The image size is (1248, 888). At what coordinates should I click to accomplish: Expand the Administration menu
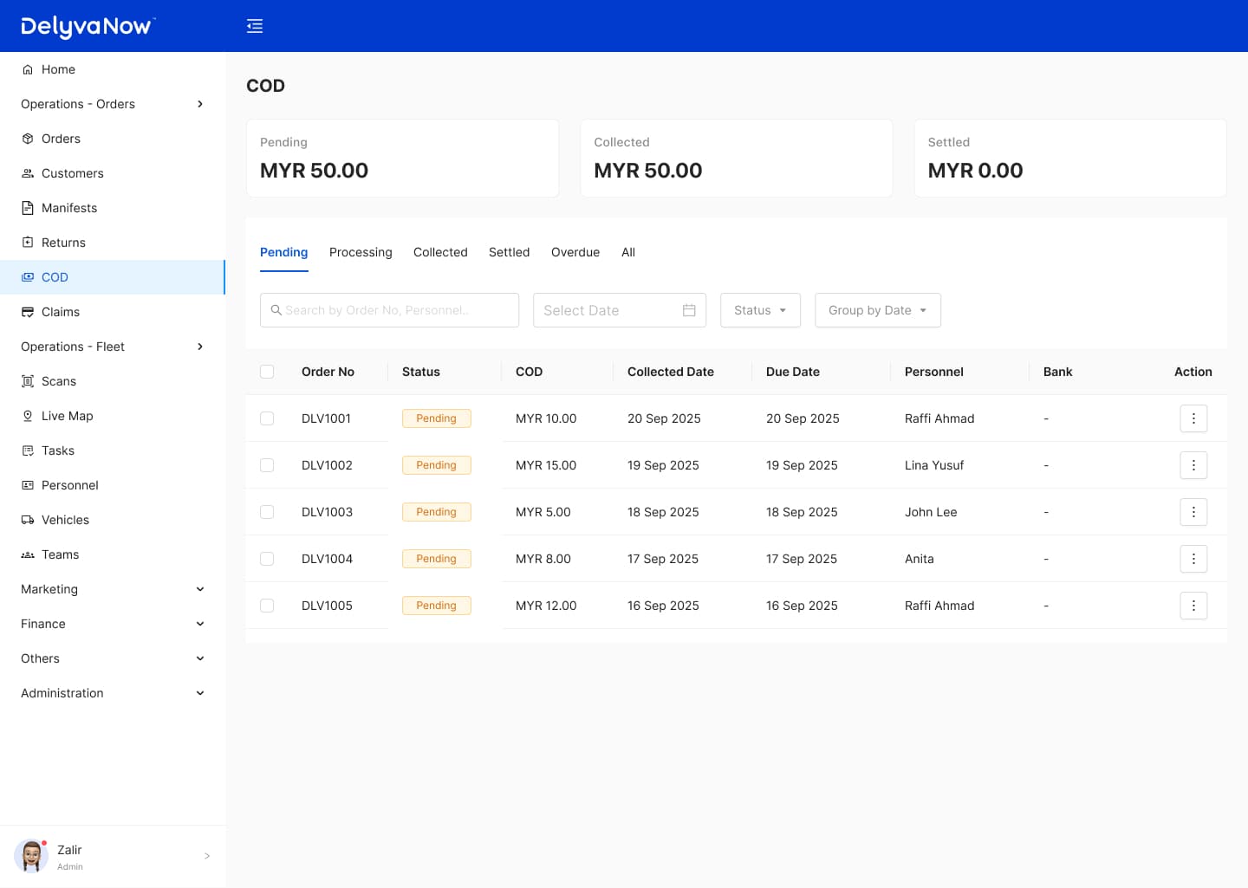[113, 693]
